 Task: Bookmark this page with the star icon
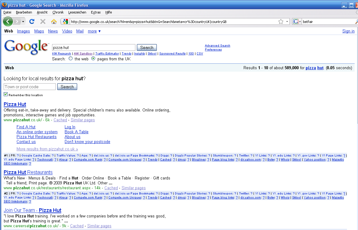click(281, 22)
